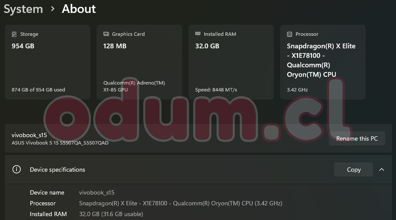The width and height of the screenshot is (396, 220).
Task: Go back to System breadcrumb
Action: point(23,9)
